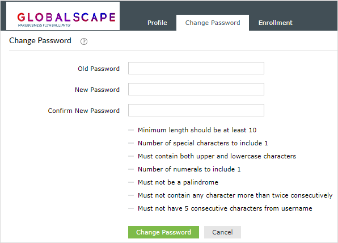Image resolution: width=338 pixels, height=243 pixels.
Task: Click the username characters rule indicator dash
Action: coord(131,208)
